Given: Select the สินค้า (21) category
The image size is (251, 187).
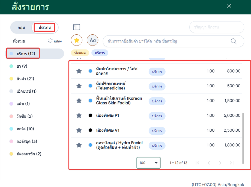Looking at the screenshot, I should coord(25,79).
